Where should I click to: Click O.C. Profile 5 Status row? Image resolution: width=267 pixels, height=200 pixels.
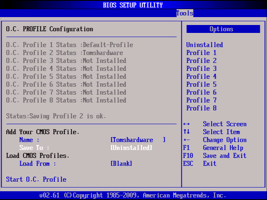(66, 77)
